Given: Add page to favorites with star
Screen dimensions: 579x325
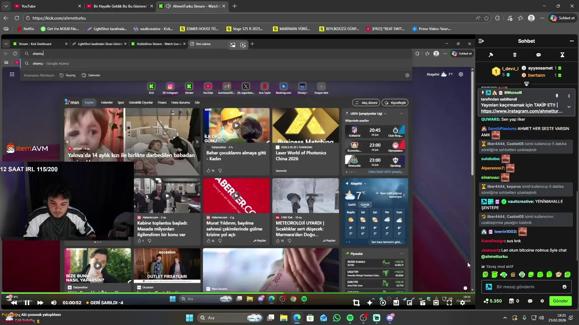Looking at the screenshot, I should tap(487, 18).
